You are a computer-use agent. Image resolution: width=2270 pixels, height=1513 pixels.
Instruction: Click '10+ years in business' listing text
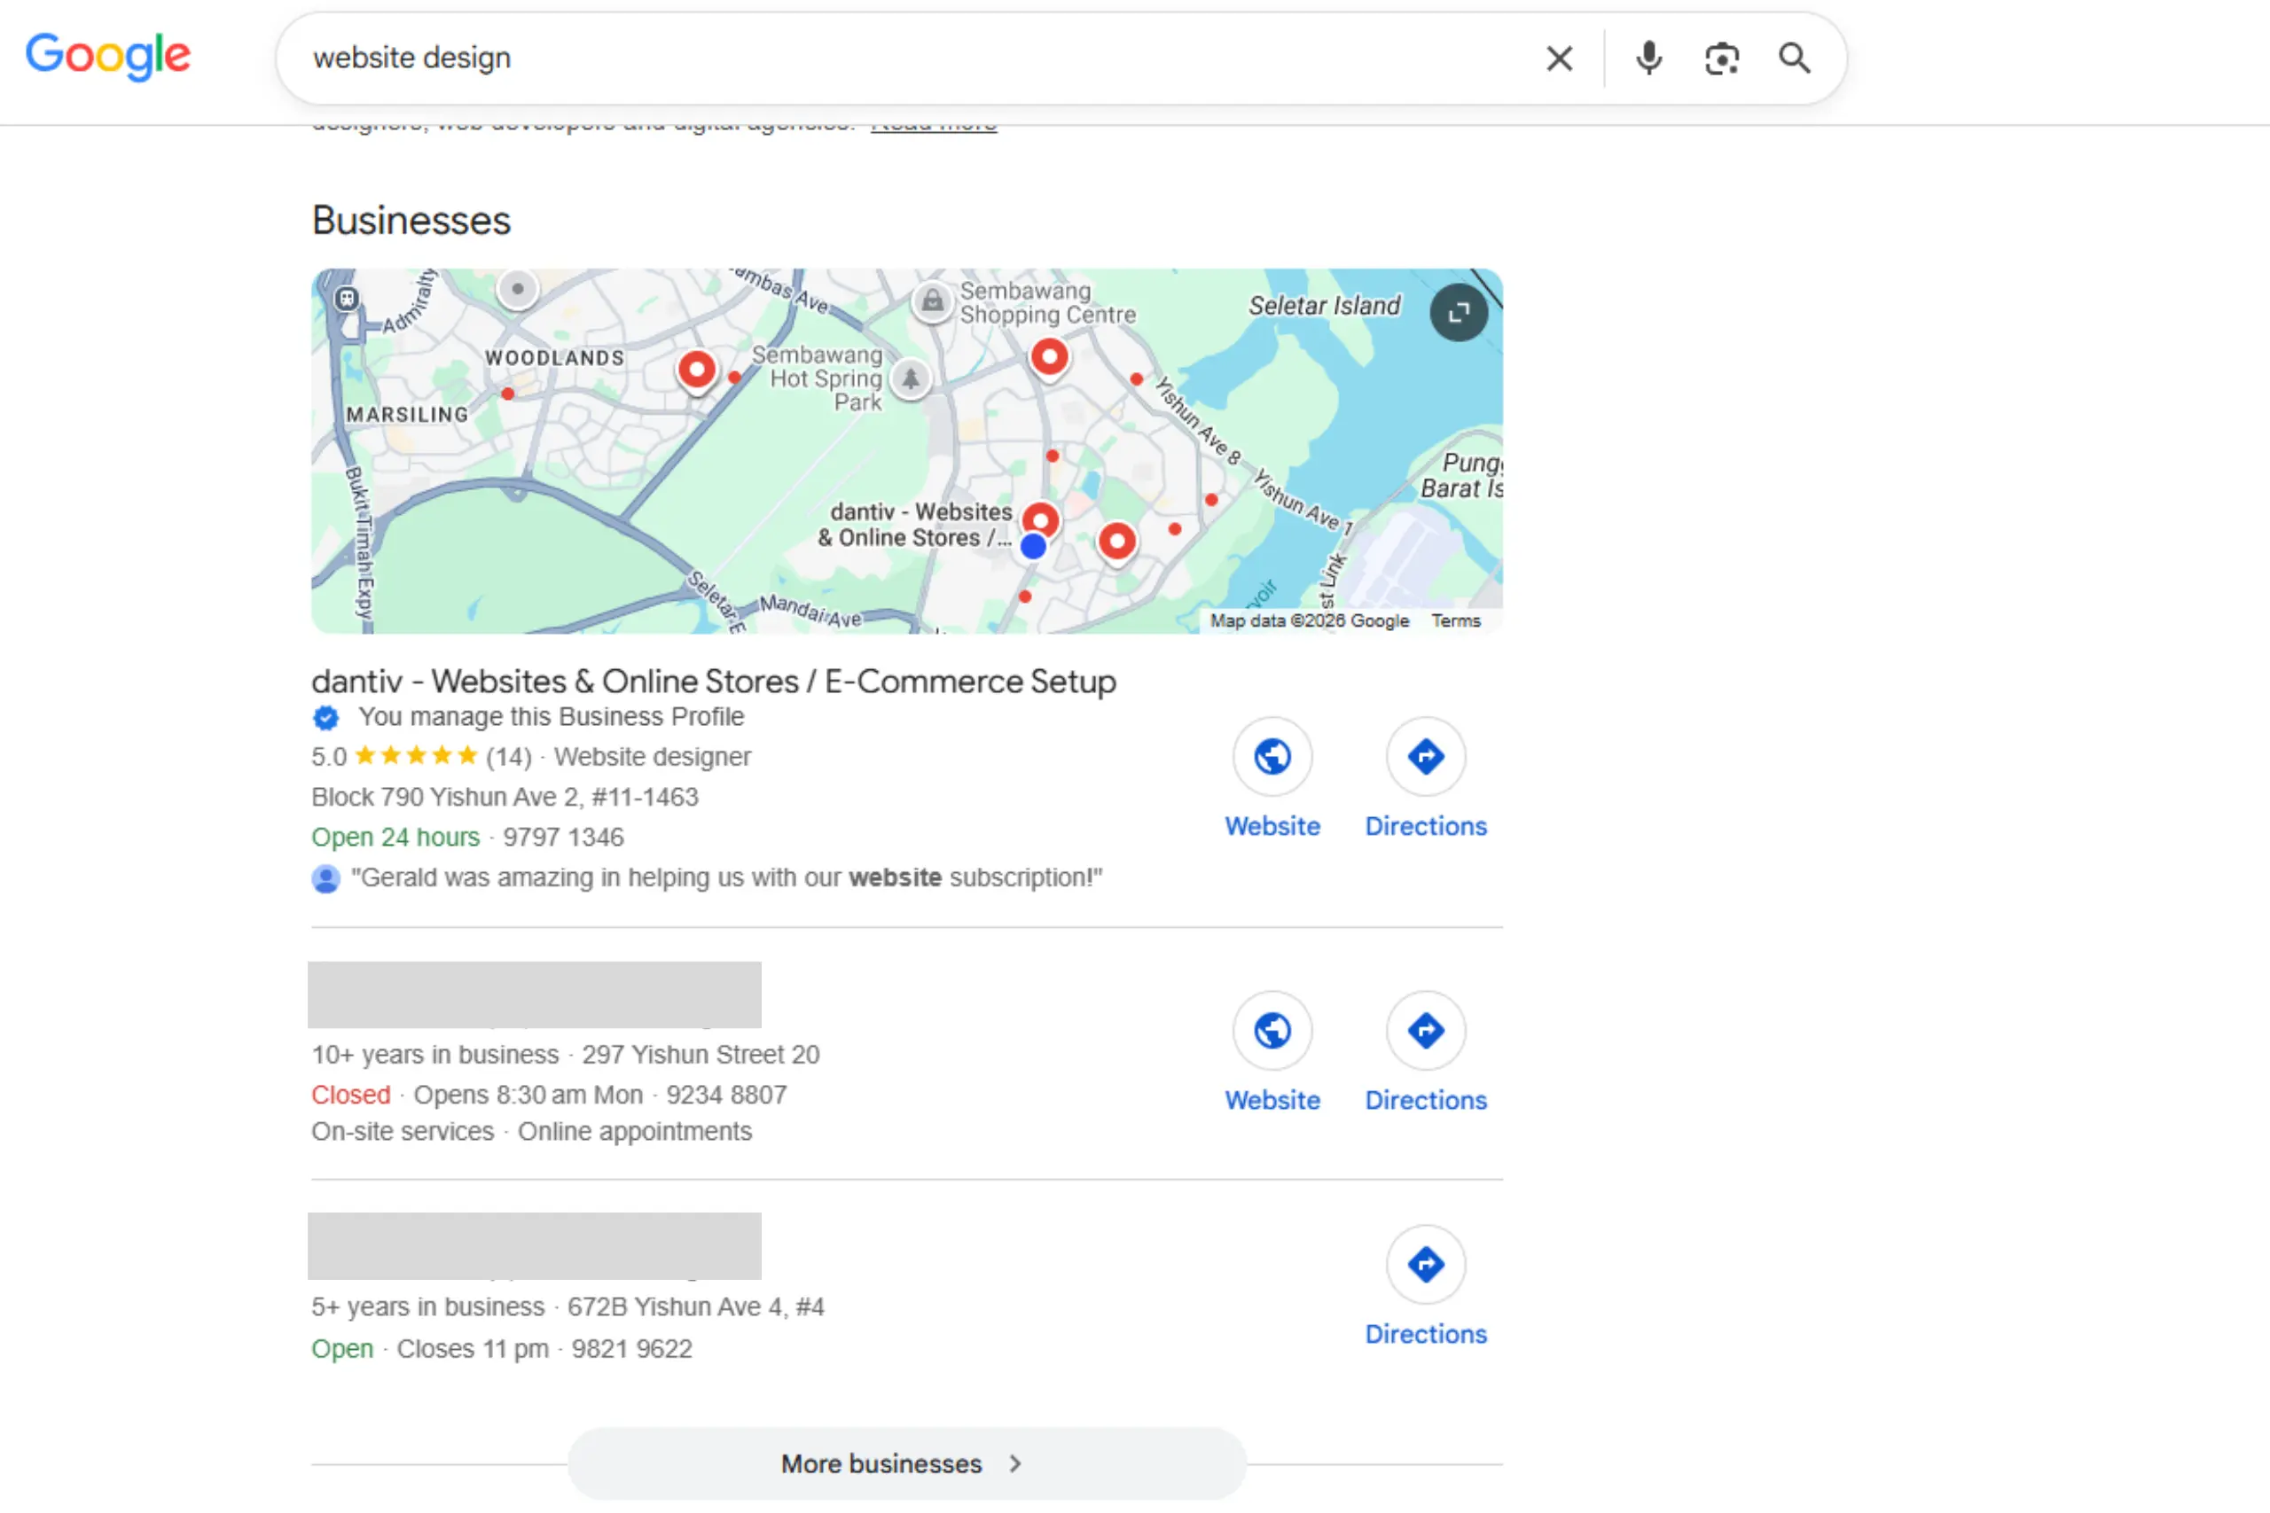(x=435, y=1055)
